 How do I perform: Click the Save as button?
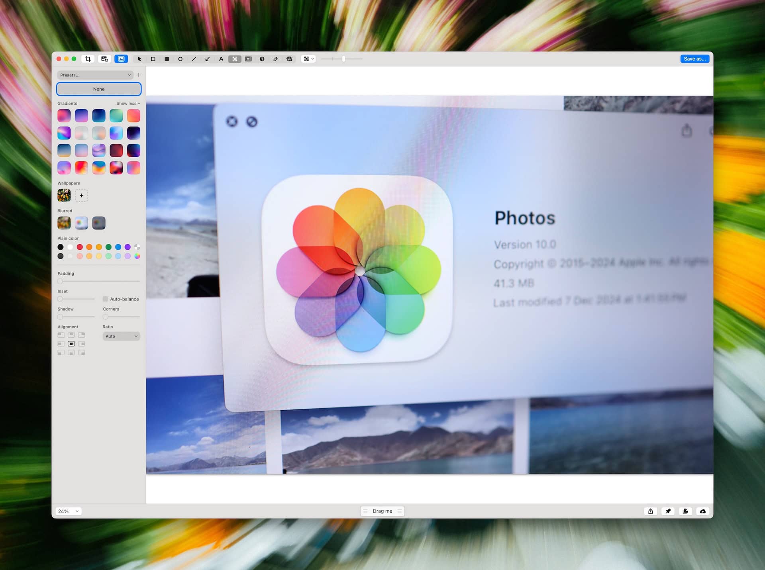point(695,59)
